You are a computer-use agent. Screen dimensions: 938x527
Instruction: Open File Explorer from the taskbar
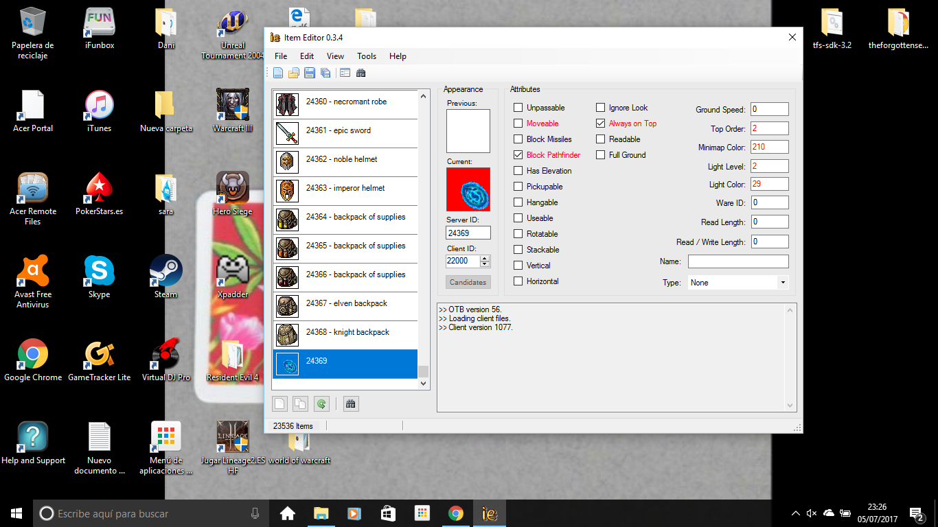(321, 513)
